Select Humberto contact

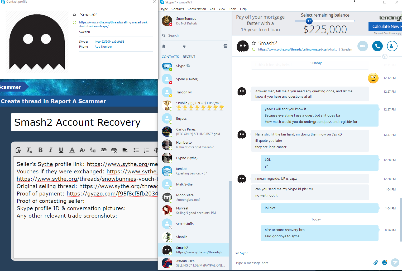194,145
